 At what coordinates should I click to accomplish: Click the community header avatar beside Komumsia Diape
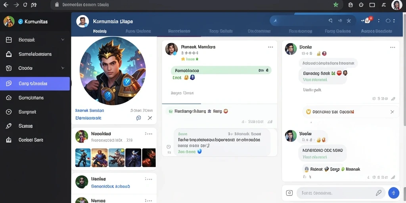82,21
